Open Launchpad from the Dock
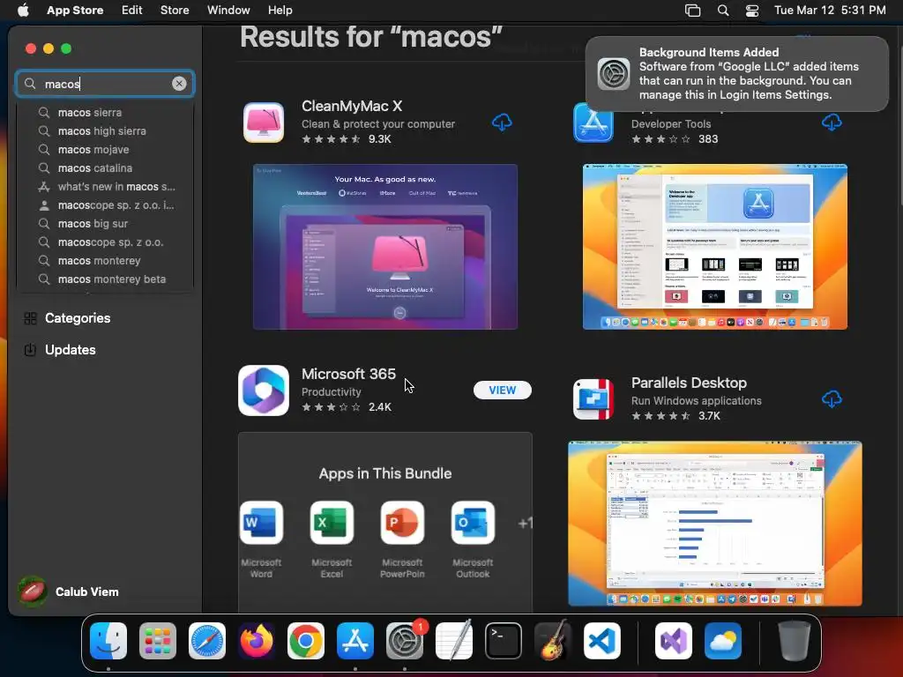This screenshot has height=677, width=903. point(158,641)
